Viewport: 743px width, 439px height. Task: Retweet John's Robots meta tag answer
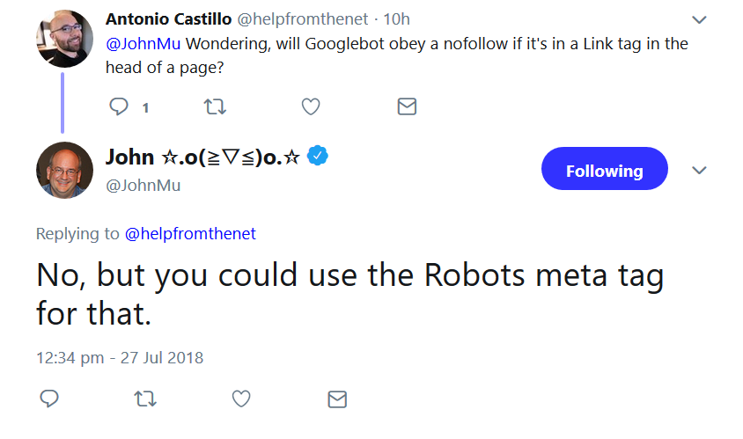145,399
